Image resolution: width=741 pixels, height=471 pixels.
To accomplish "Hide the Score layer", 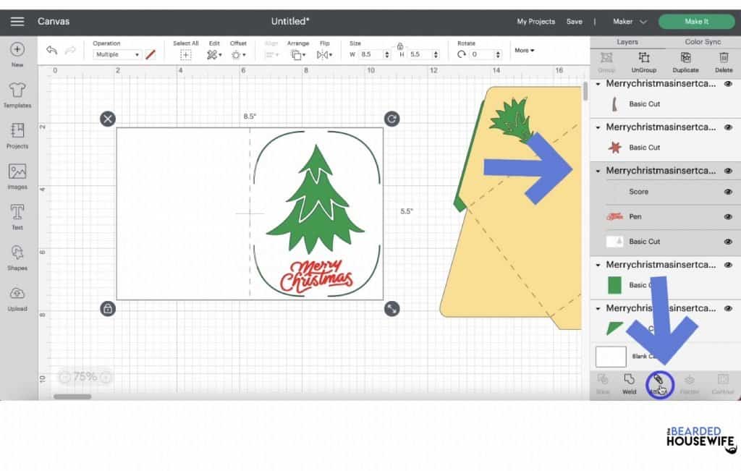I will point(728,191).
